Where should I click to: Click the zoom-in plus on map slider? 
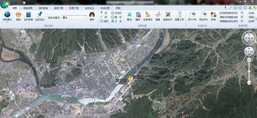(249, 60)
